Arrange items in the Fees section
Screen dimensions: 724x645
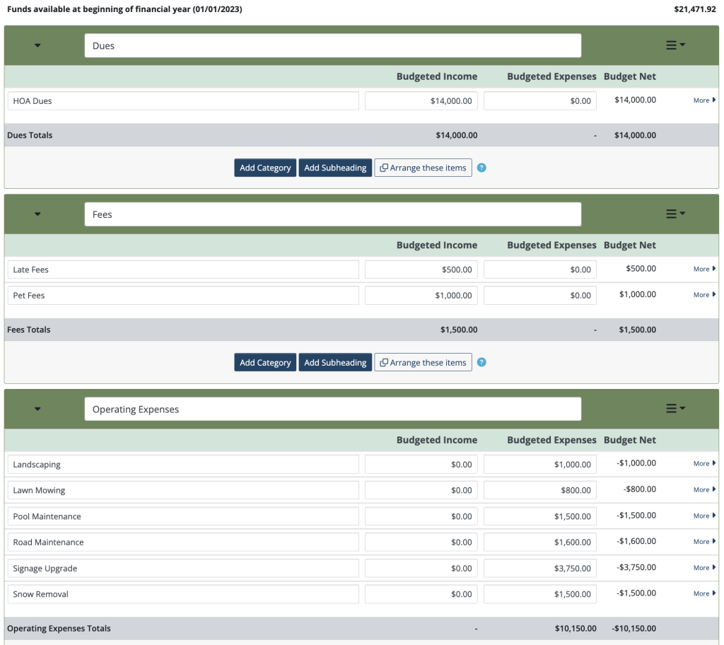pyautogui.click(x=423, y=362)
